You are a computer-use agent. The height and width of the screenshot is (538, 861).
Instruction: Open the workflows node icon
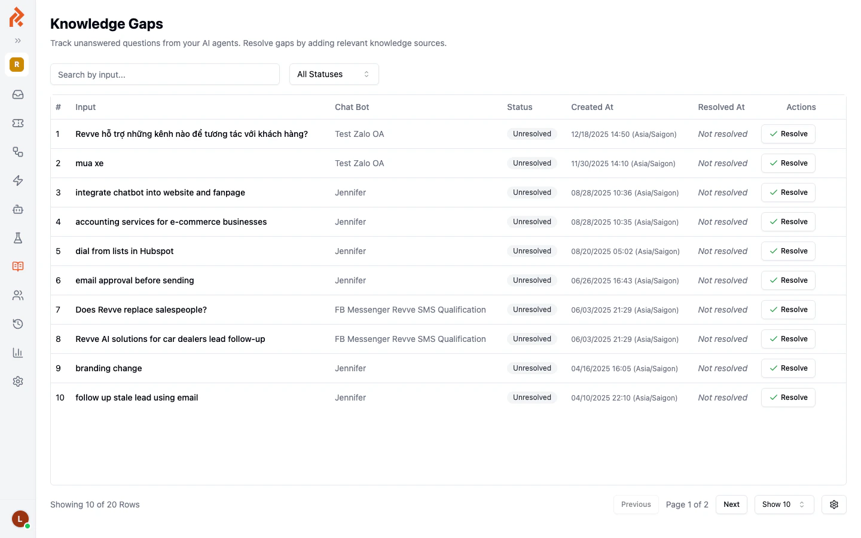pos(17,152)
